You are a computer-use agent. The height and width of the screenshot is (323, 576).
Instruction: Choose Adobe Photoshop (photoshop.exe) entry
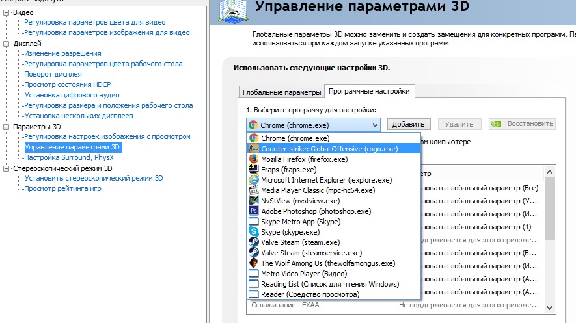tap(334, 211)
